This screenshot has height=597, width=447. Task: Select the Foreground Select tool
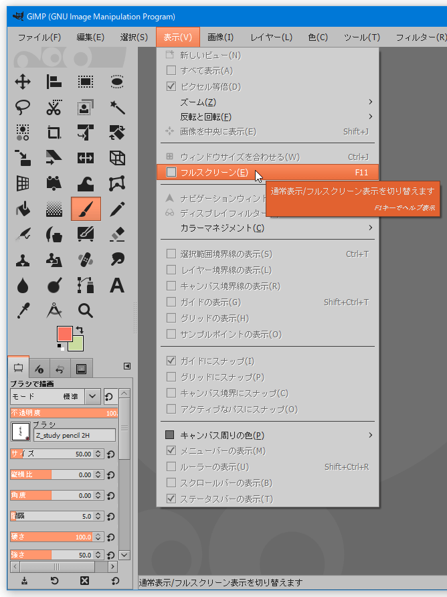tap(86, 107)
